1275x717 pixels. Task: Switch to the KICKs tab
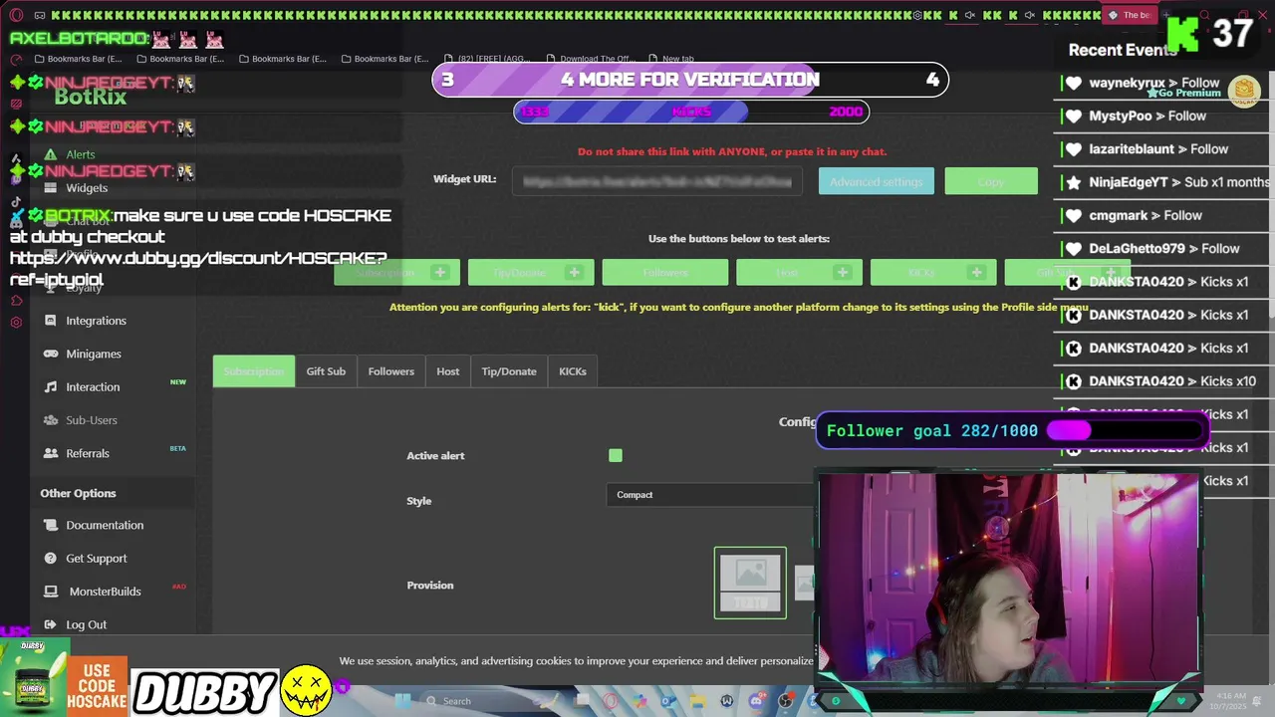click(x=573, y=371)
